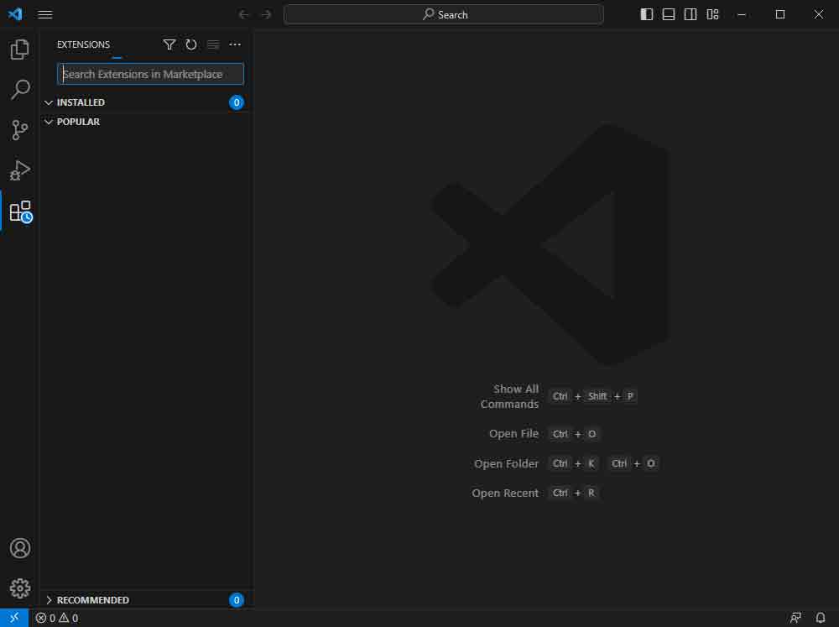Select the Extensions view icon
Image resolution: width=839 pixels, height=627 pixels.
(x=20, y=212)
